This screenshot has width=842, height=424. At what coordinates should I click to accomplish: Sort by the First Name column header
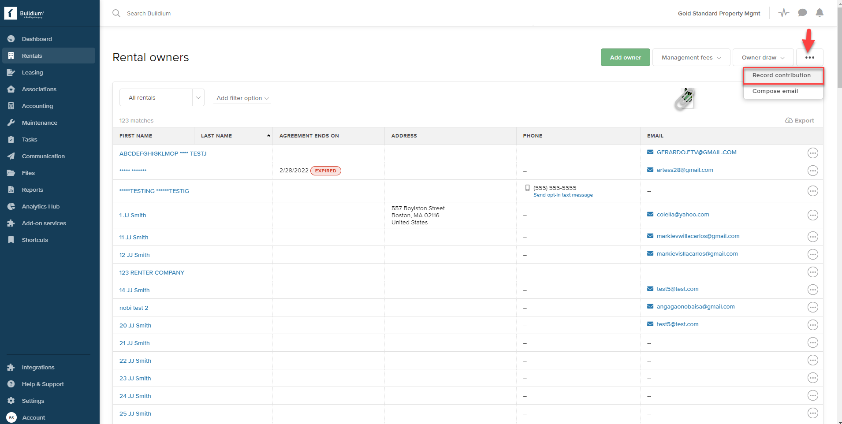pyautogui.click(x=153, y=136)
